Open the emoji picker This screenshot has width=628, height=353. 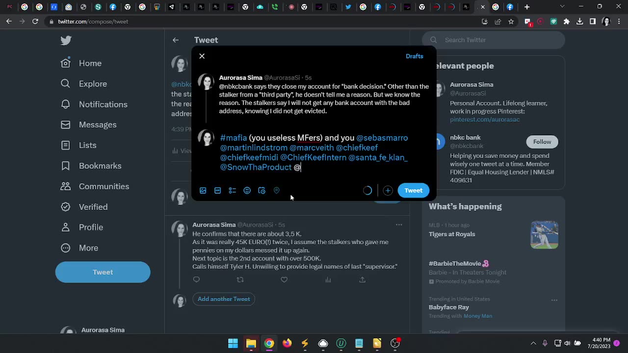247,191
